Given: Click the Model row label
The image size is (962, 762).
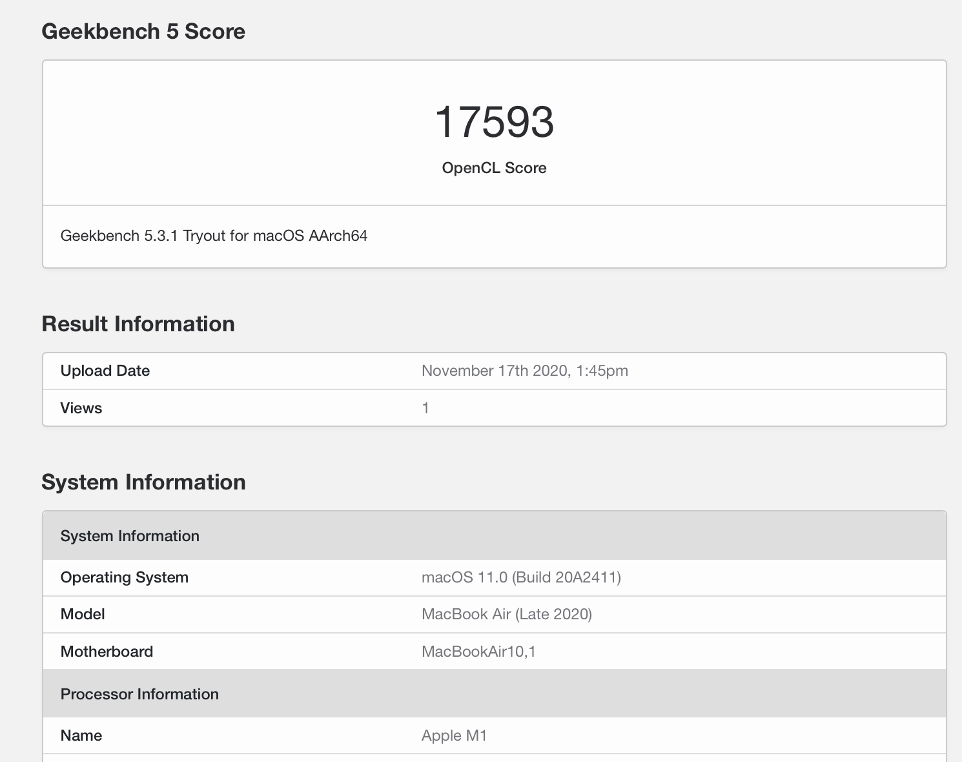Looking at the screenshot, I should coord(83,614).
